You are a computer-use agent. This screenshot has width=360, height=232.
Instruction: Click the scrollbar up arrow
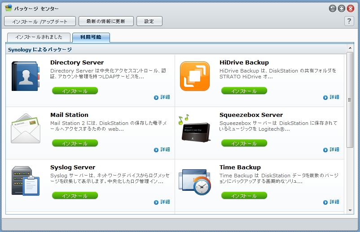coord(350,48)
